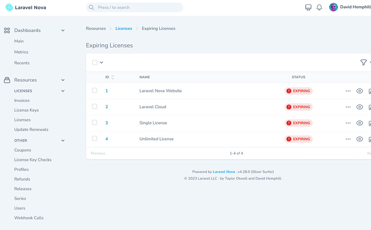
Task: Check the Laravel Nova Website row checkbox
Action: (95, 91)
